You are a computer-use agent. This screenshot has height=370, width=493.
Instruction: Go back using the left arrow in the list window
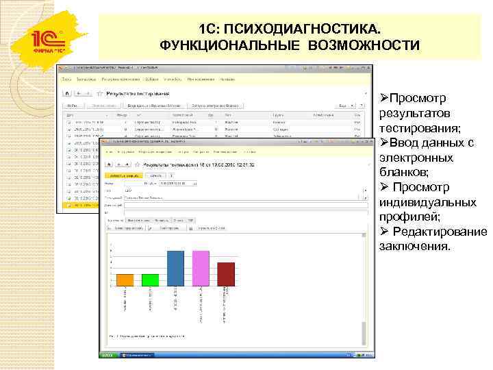[79, 93]
